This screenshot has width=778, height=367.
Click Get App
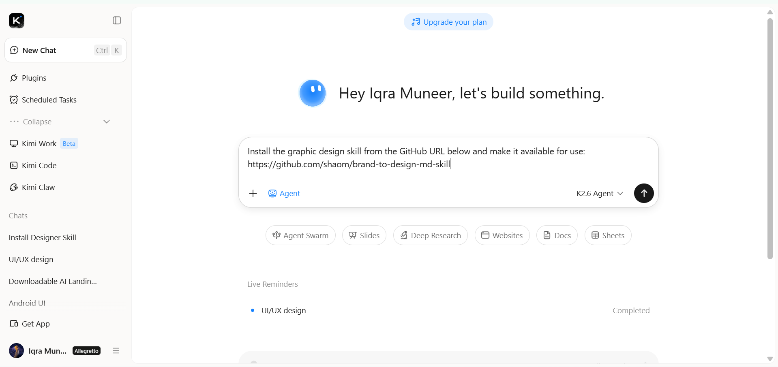tap(30, 324)
